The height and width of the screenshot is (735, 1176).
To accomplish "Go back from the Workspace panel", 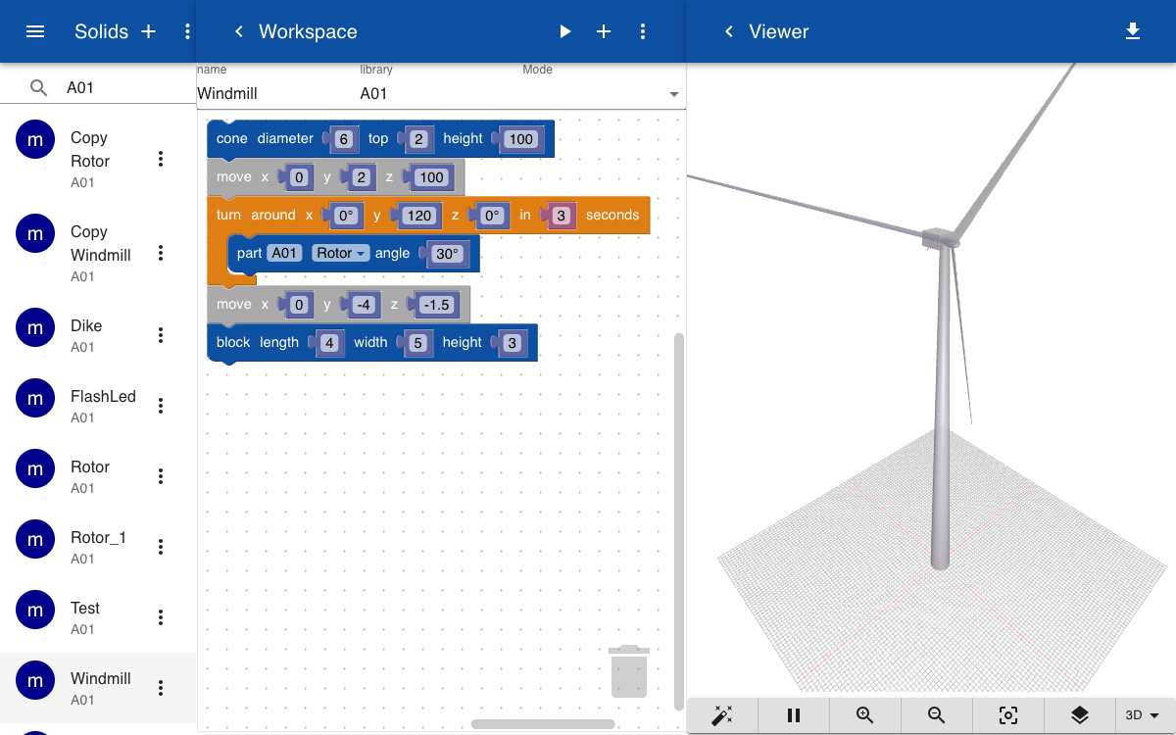I will [x=238, y=31].
